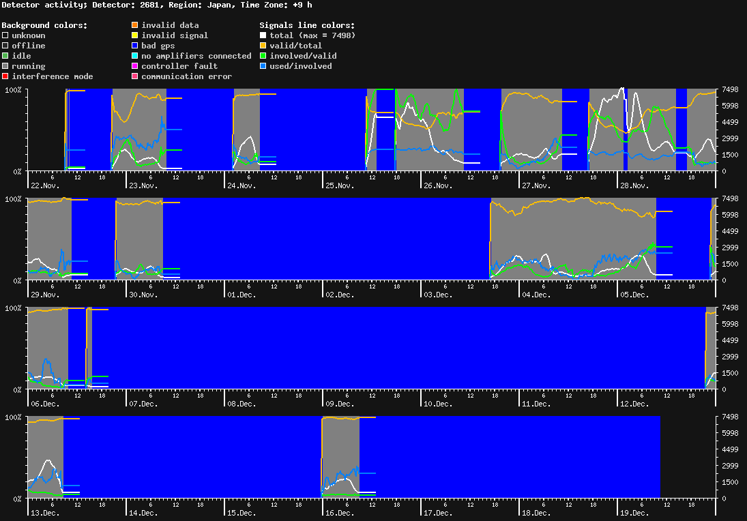Image resolution: width=747 pixels, height=521 pixels.
Task: Select the gray 'running' legend swatch
Action: (x=5, y=66)
